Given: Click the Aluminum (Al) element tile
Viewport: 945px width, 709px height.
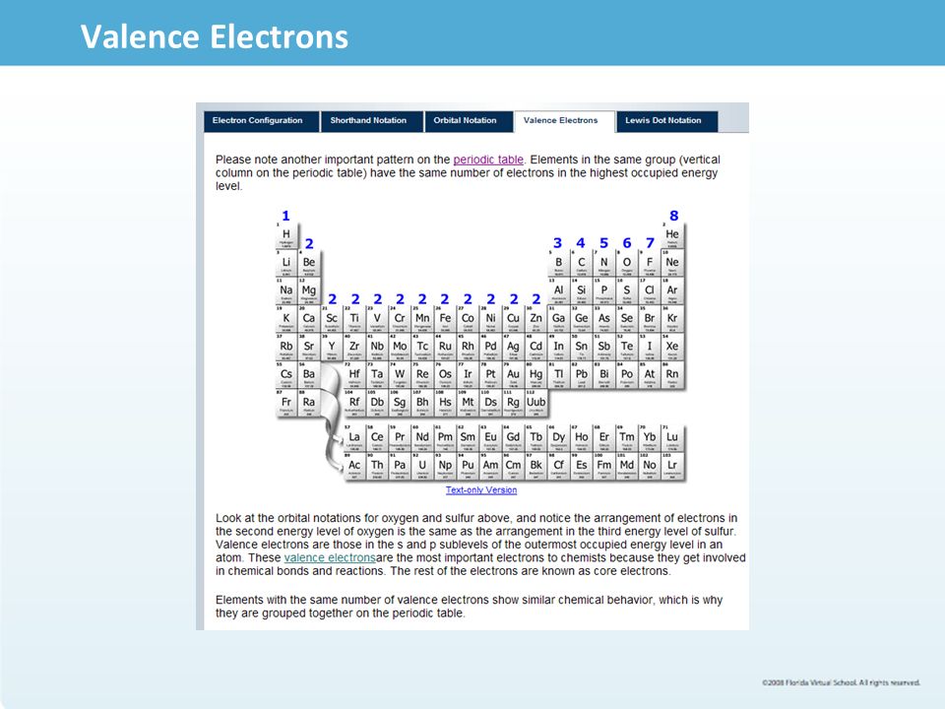Looking at the screenshot, I should pos(559,290).
